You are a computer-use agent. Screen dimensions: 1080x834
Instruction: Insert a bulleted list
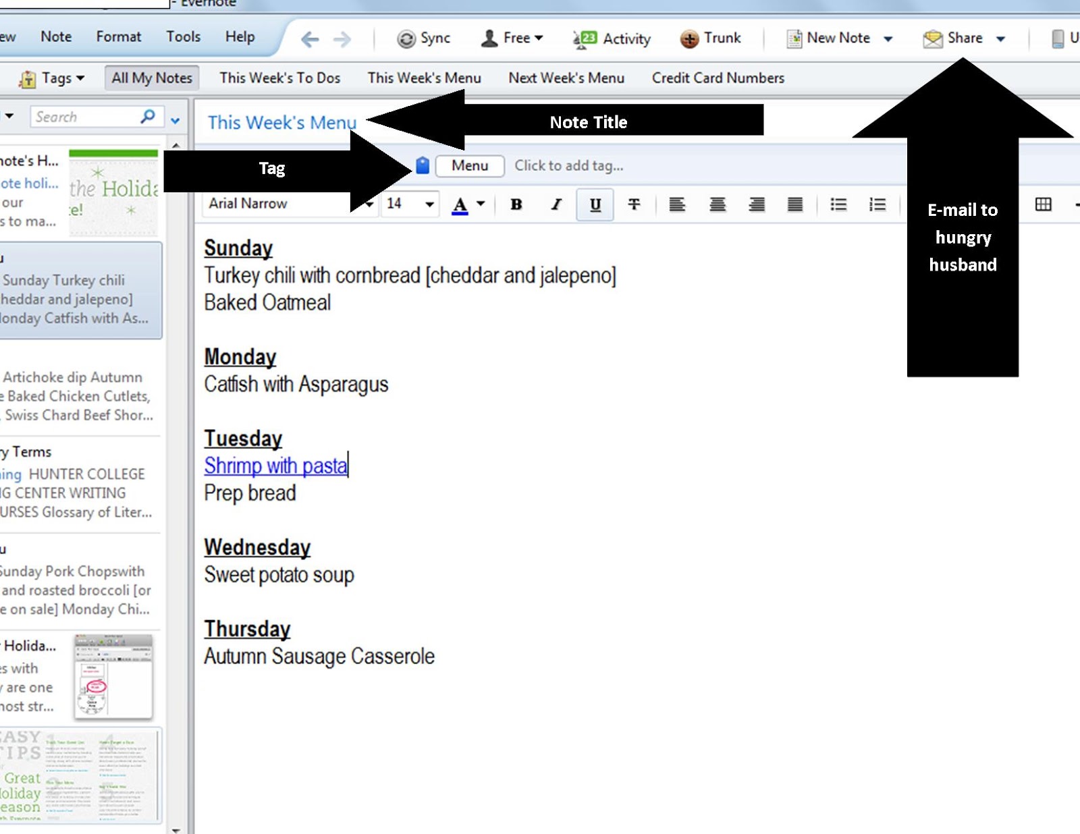(838, 204)
